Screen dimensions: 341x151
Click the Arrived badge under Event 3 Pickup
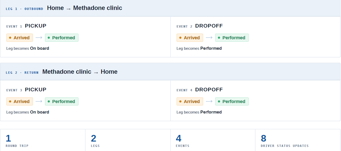(x=20, y=102)
